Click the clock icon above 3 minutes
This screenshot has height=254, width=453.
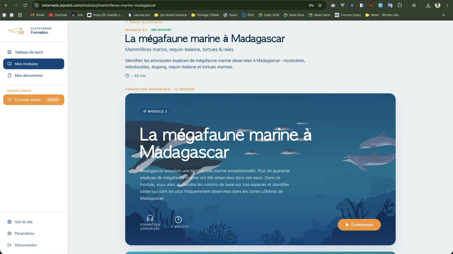[178, 220]
